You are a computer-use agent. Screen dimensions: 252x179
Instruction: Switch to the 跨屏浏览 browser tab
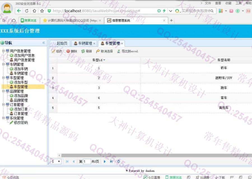coord(29,20)
